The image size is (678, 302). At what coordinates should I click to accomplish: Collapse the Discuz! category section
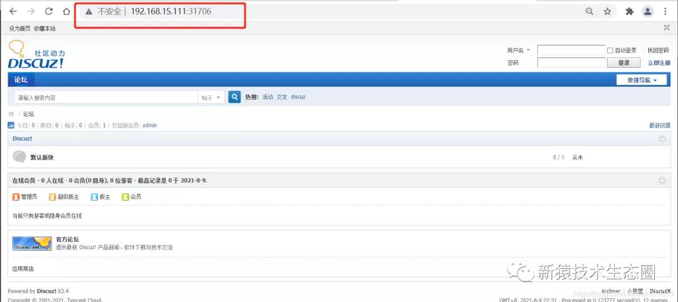(x=662, y=139)
